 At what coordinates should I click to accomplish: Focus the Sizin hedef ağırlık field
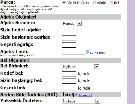[69, 31]
